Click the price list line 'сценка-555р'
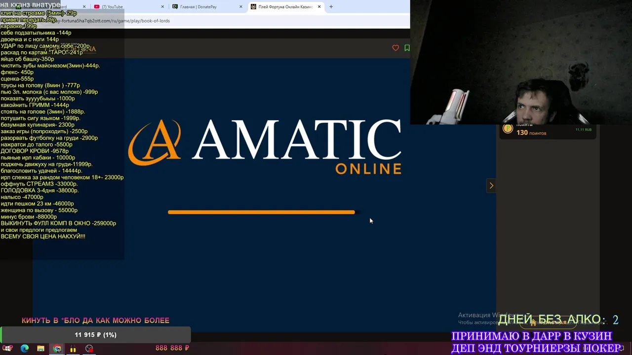 point(17,79)
